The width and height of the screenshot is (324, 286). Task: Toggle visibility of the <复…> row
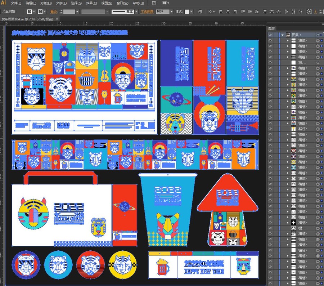coord(270,228)
